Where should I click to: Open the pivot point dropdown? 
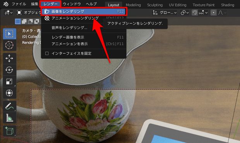[184, 12]
